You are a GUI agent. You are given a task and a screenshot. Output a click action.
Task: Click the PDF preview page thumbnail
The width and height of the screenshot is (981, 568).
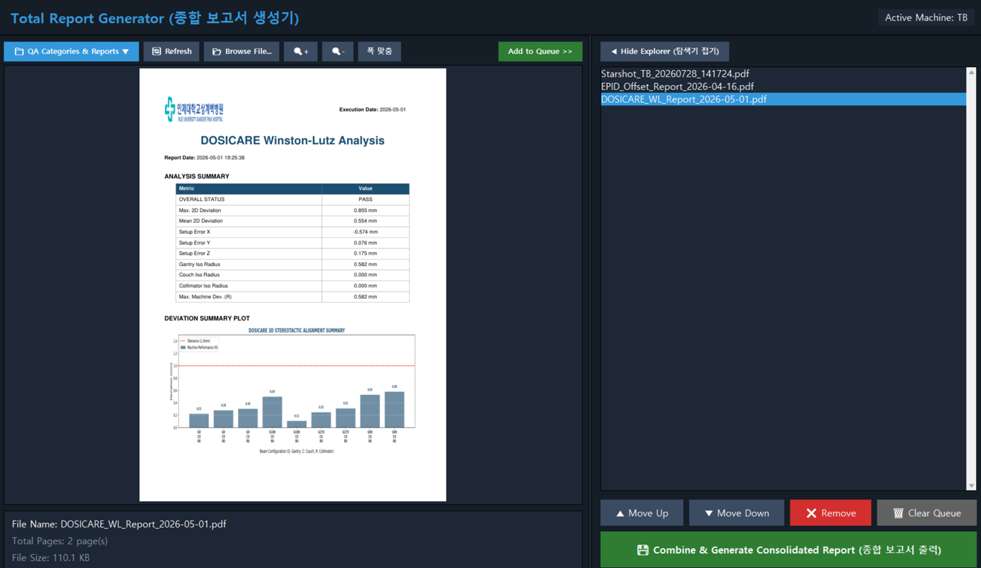tap(293, 285)
